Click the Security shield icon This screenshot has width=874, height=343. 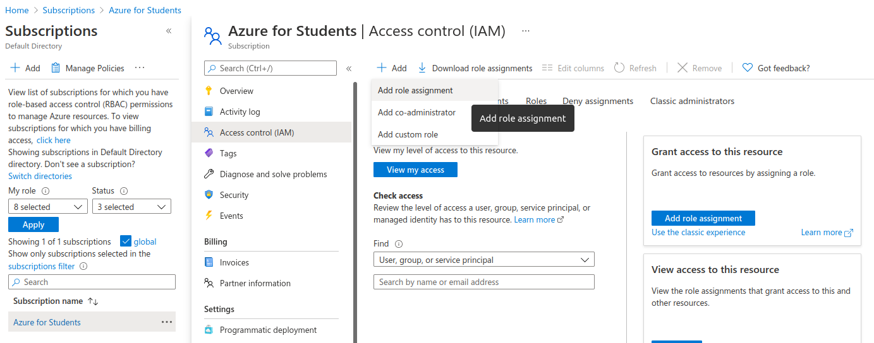click(209, 195)
